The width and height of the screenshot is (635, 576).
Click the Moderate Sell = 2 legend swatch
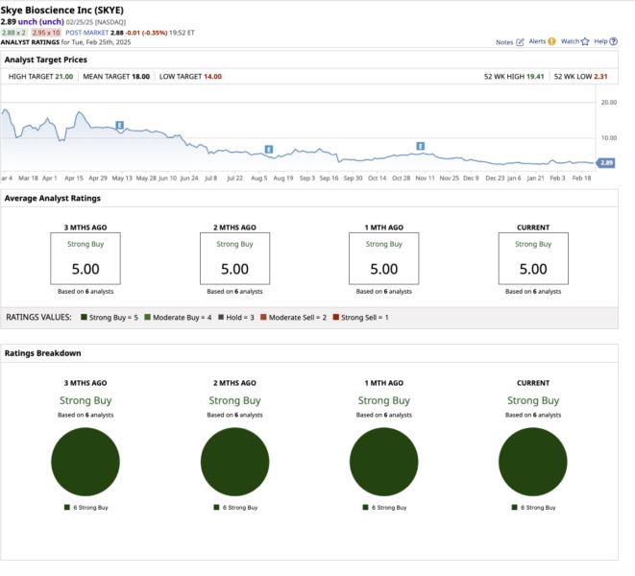tap(263, 317)
